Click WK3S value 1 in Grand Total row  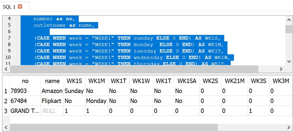(259, 111)
